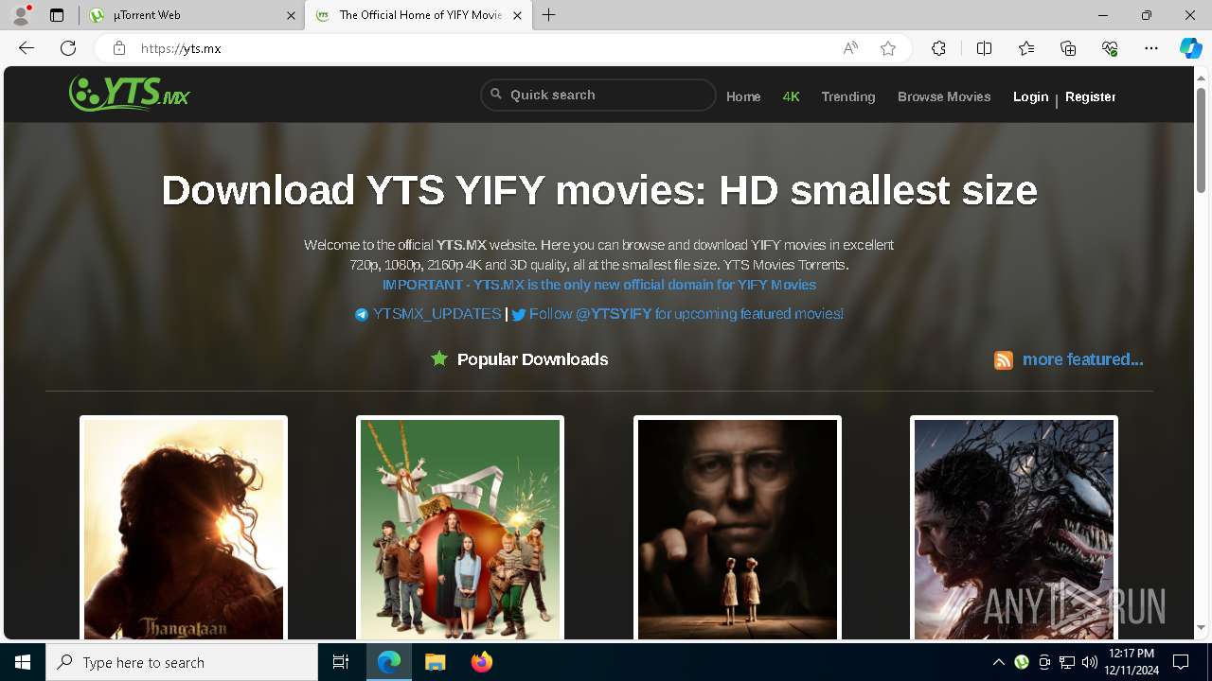The width and height of the screenshot is (1212, 681).
Task: Show hidden tray icons chevron
Action: [x=998, y=662]
